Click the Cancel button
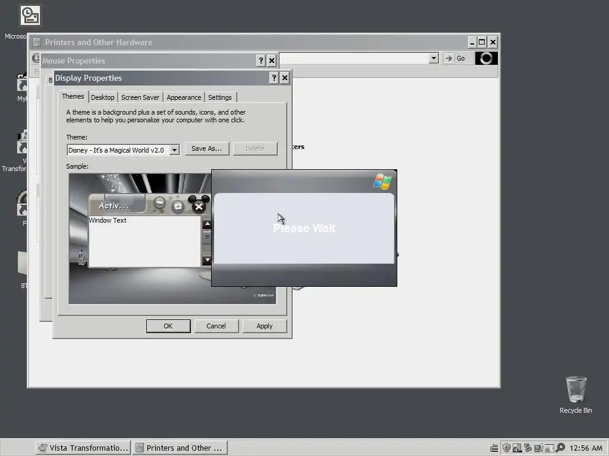Screen dimensions: 609x456 click(216, 326)
